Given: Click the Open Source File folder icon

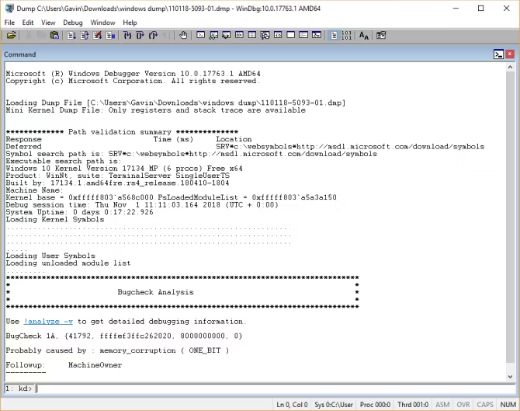Looking at the screenshot, I should [11, 35].
